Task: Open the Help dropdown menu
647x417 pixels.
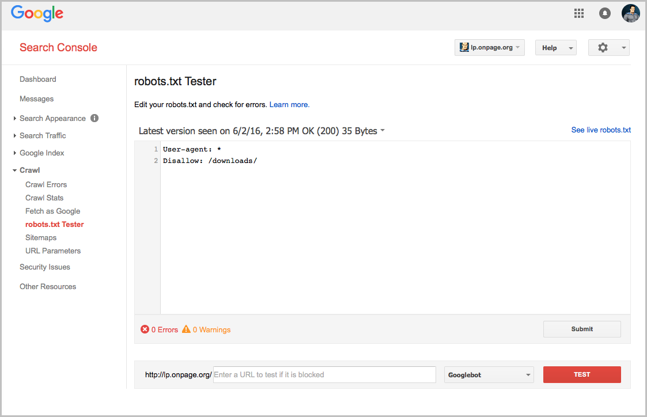Action: point(555,48)
